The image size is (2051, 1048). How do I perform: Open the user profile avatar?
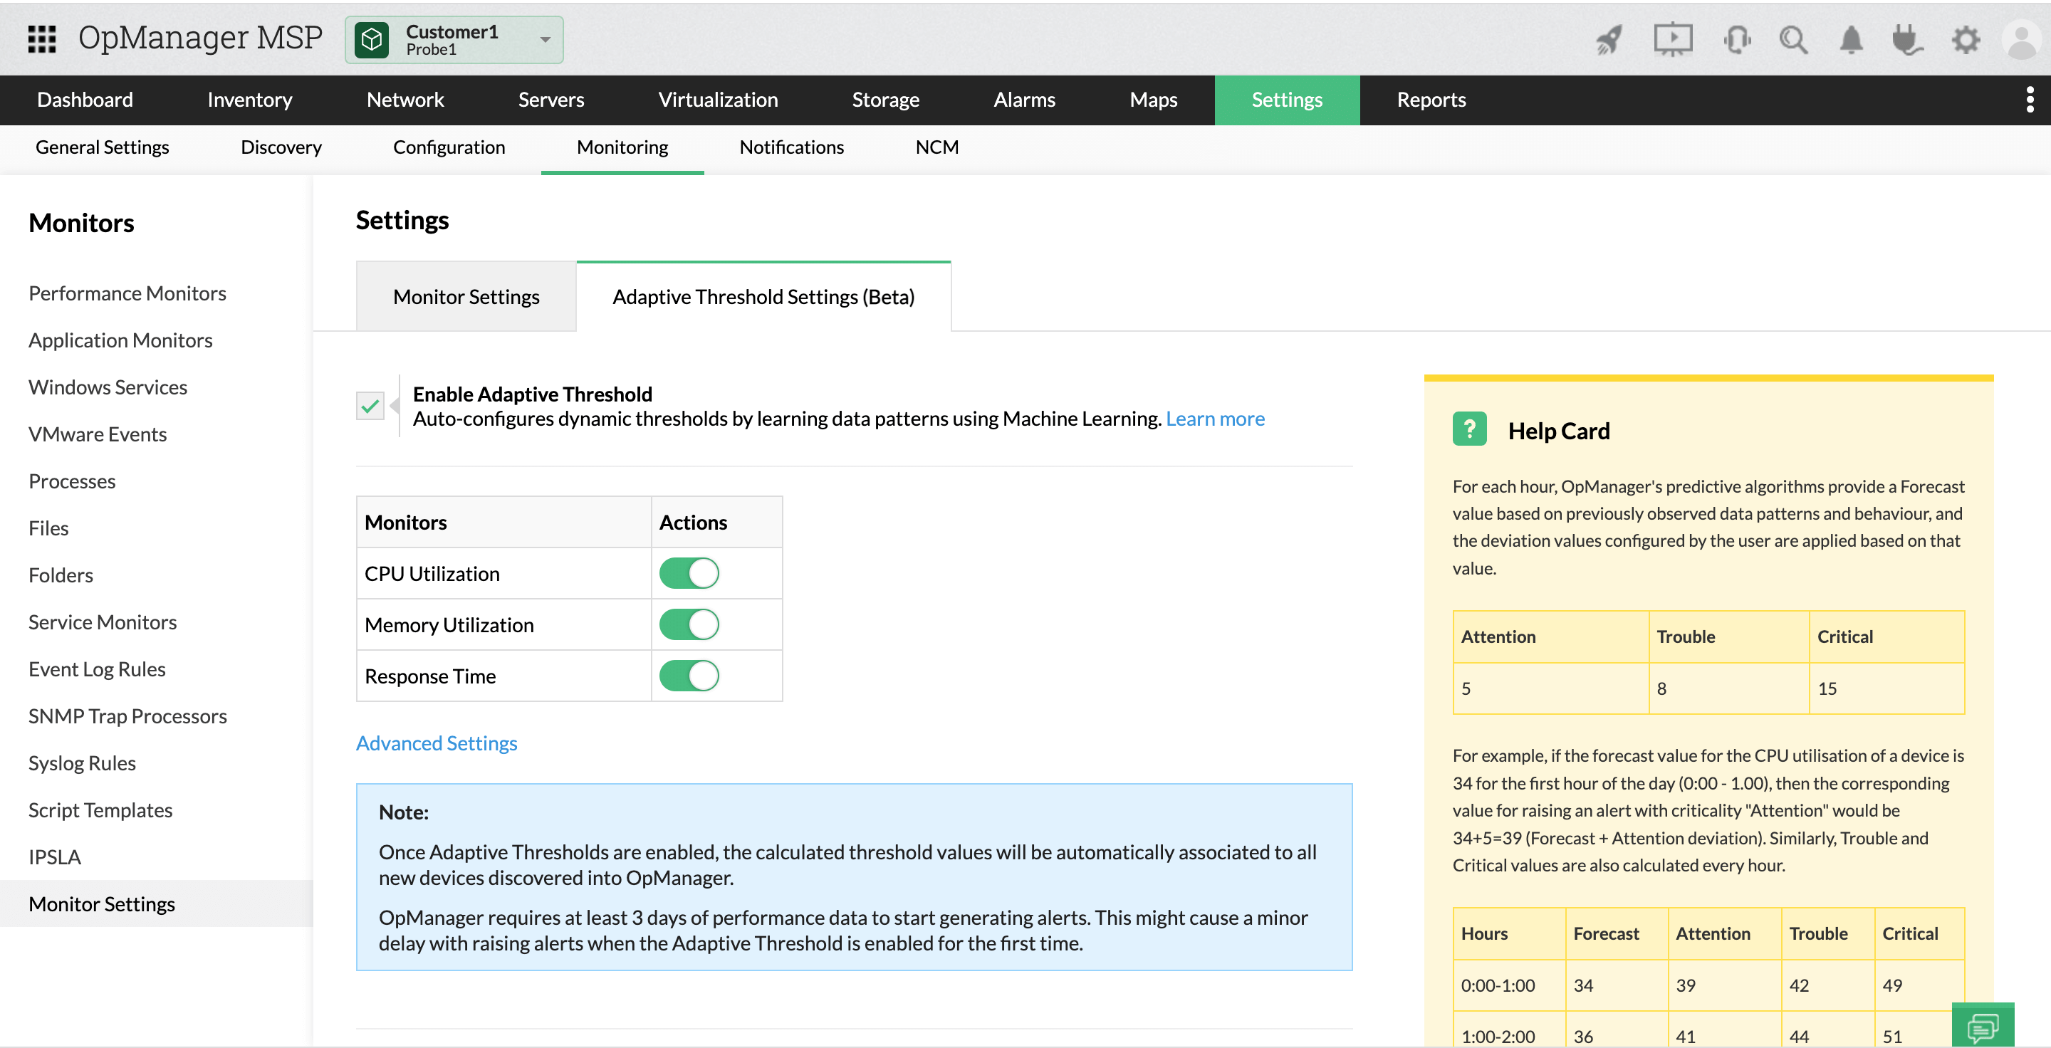pyautogui.click(x=2022, y=40)
